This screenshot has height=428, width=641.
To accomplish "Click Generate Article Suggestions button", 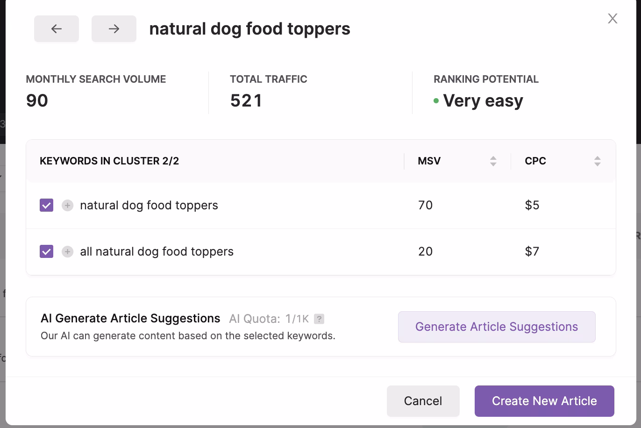I will [497, 327].
